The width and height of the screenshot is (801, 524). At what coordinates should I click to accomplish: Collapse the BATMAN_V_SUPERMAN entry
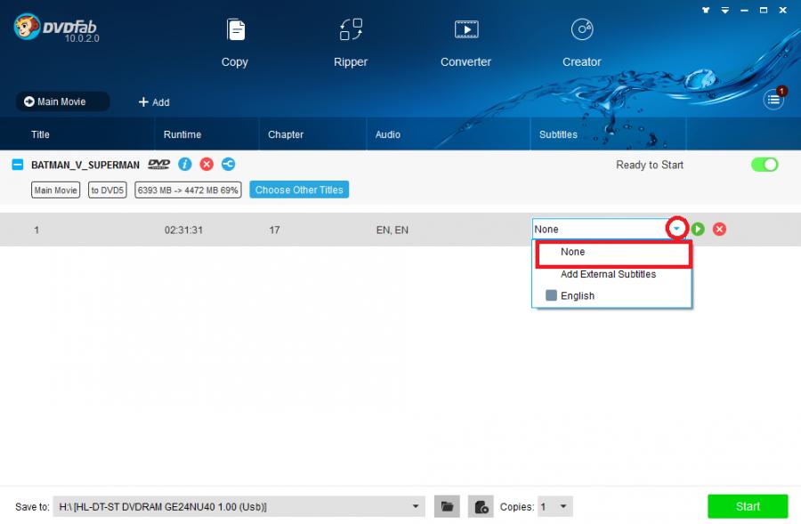click(x=17, y=165)
